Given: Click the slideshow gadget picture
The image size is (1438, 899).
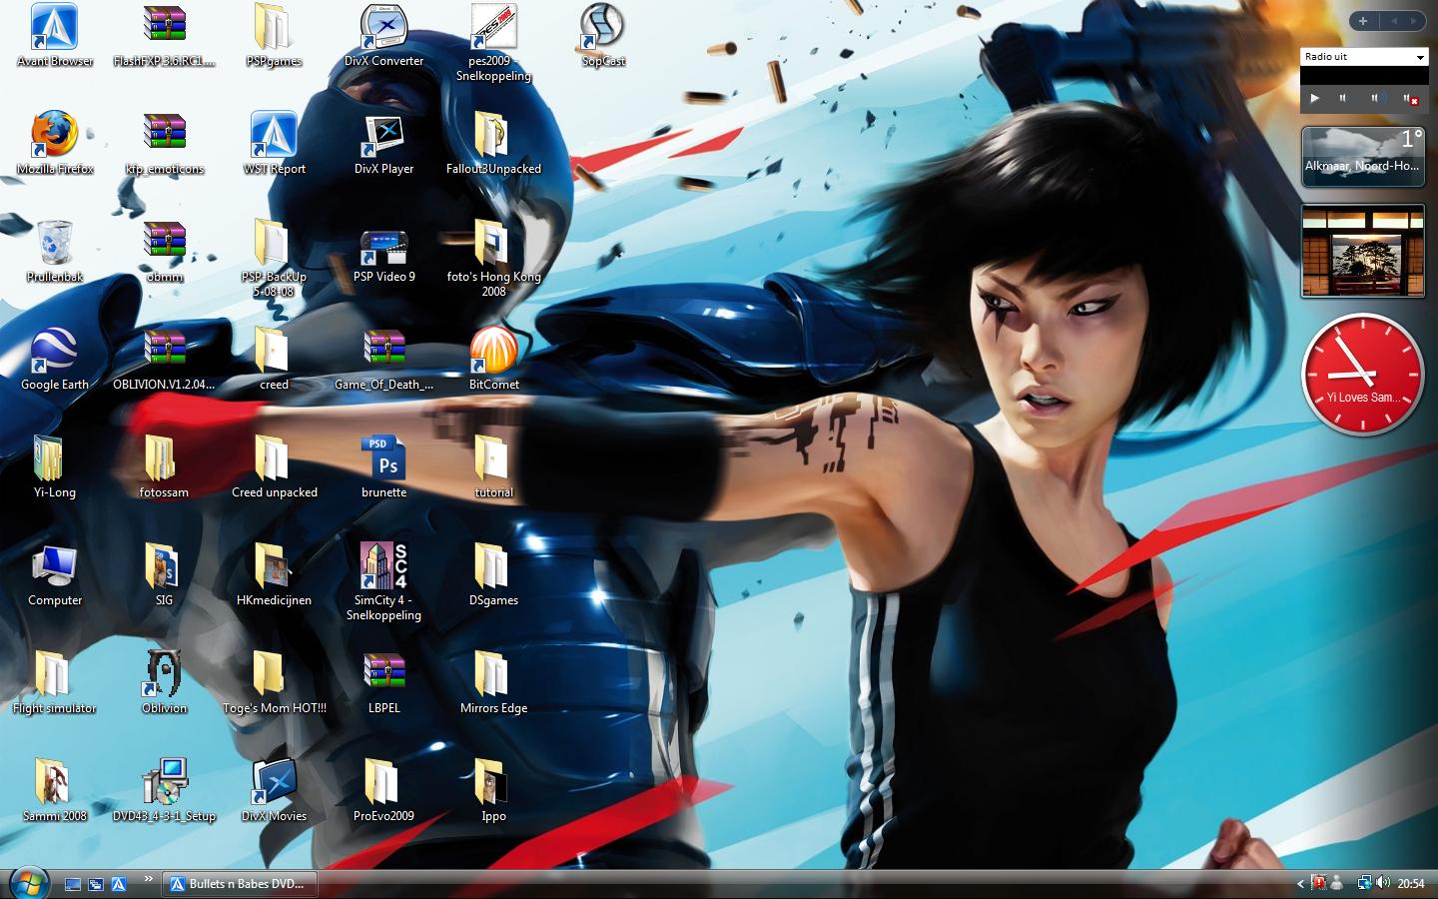Looking at the screenshot, I should coord(1363,251).
